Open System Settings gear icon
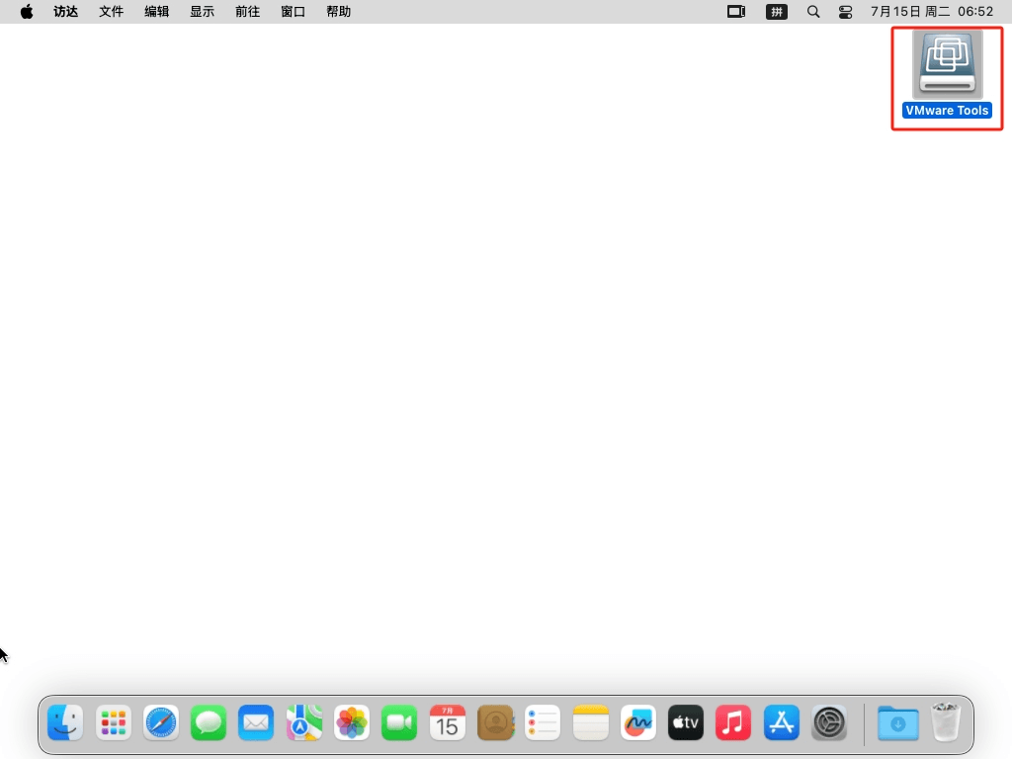The height and width of the screenshot is (759, 1012). [829, 723]
